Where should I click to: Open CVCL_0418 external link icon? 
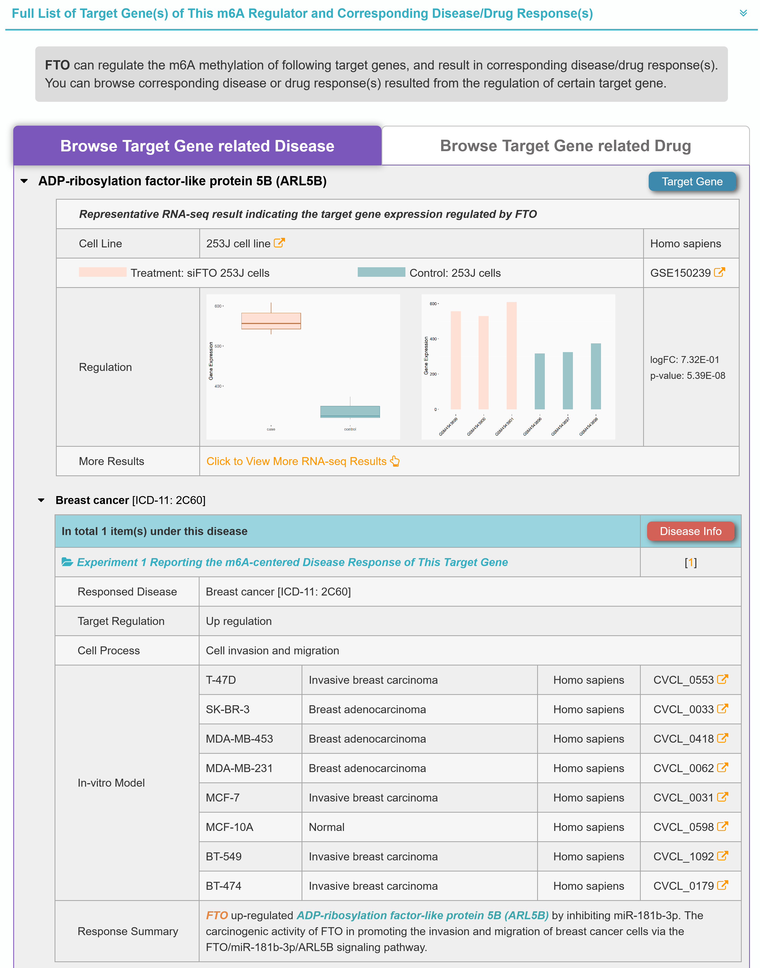722,738
